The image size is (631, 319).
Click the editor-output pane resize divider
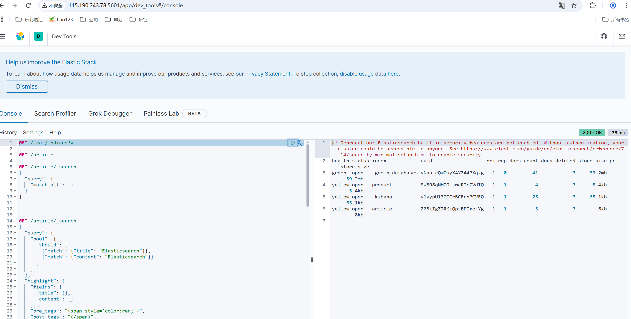312,260
